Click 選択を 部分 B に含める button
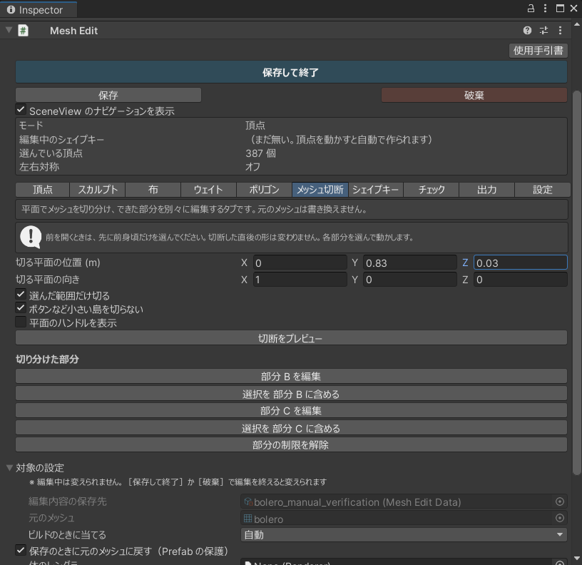The image size is (582, 565). click(291, 394)
